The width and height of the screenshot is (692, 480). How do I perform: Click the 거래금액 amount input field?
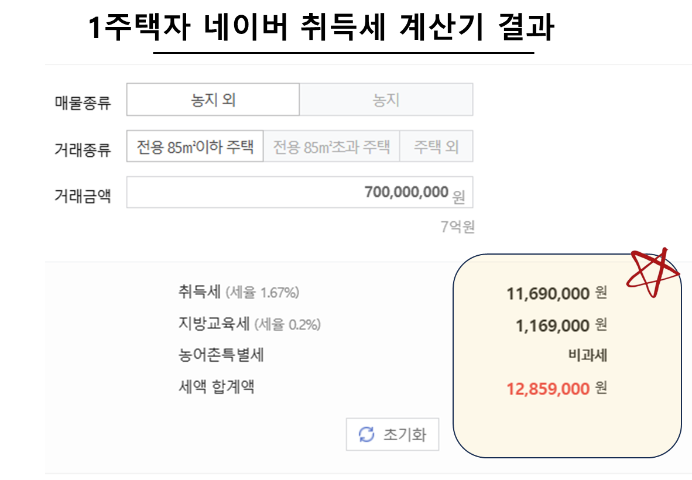coord(299,192)
